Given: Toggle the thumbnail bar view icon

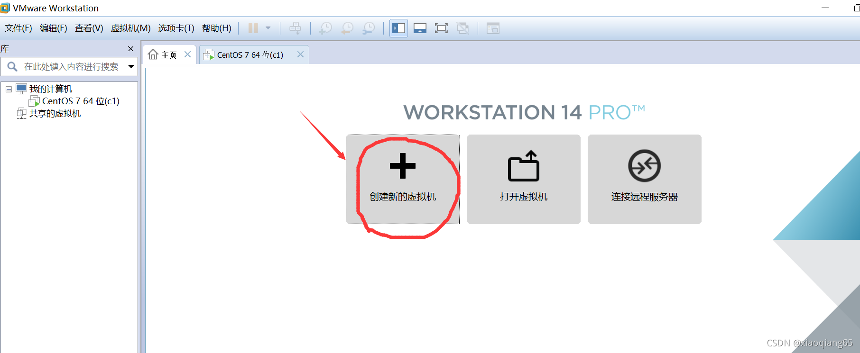Looking at the screenshot, I should tap(420, 28).
